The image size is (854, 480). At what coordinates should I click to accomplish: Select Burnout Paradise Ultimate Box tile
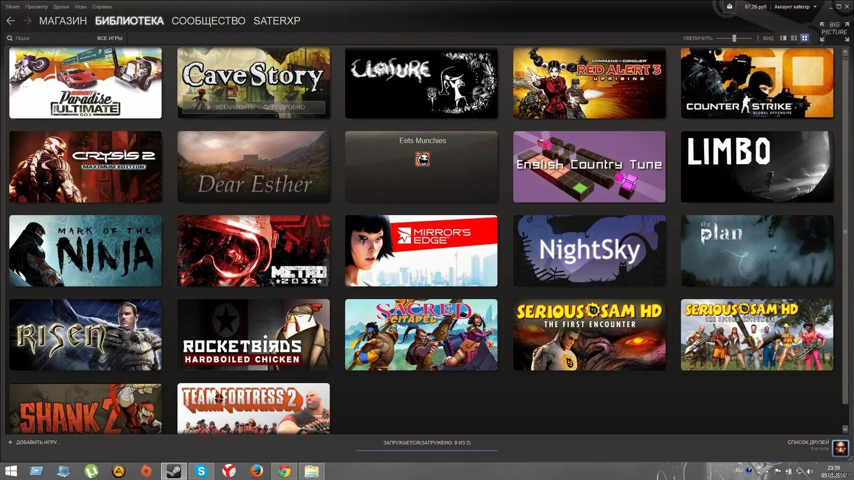tap(85, 83)
